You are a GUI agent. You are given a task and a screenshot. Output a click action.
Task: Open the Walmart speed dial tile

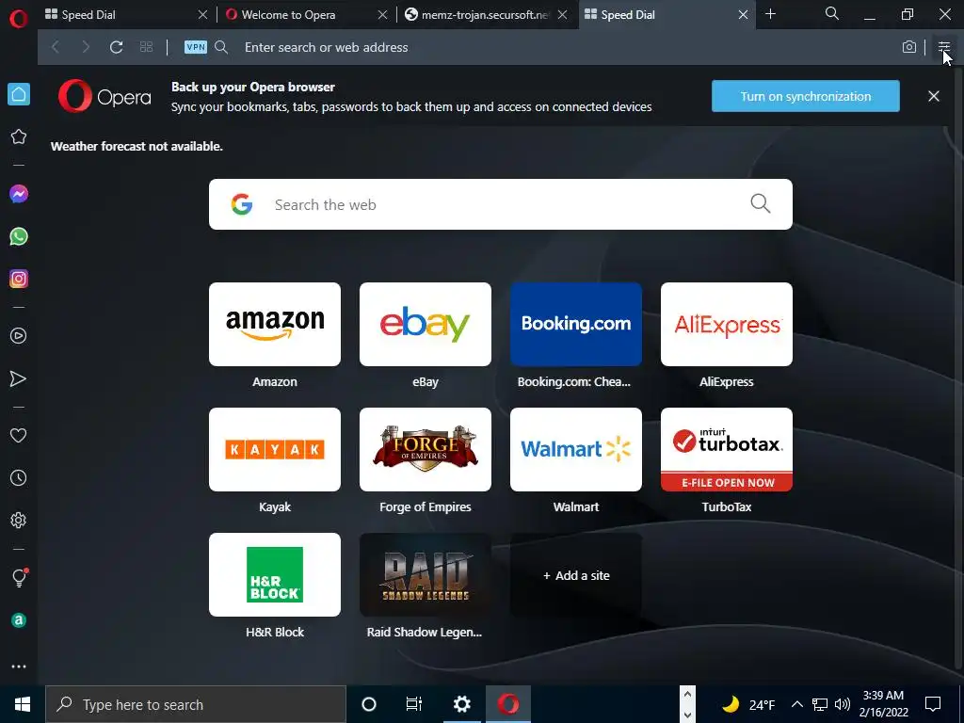576,449
